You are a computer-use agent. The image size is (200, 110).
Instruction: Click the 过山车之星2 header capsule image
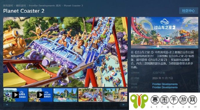tap(165, 33)
